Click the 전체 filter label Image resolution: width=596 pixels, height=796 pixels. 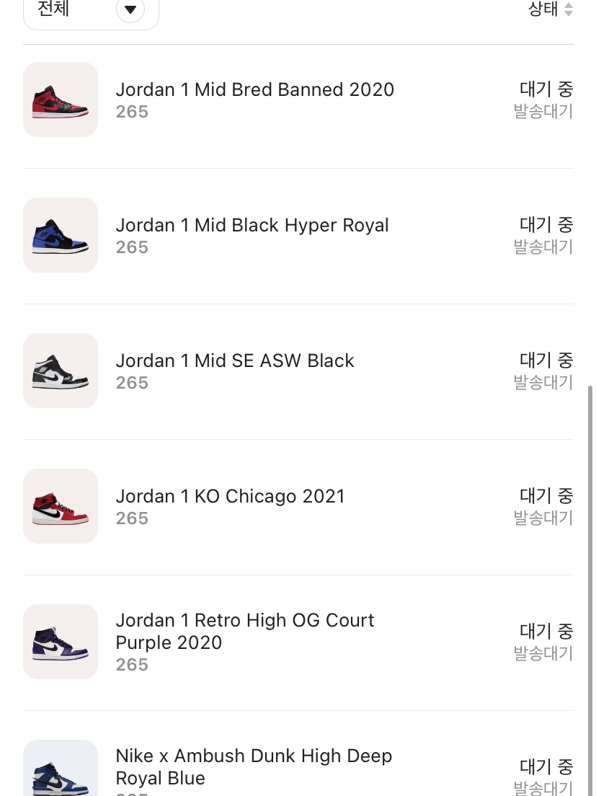pos(53,9)
